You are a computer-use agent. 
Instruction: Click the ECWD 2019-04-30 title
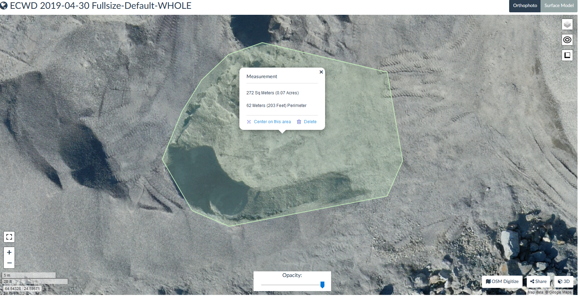[x=100, y=6]
